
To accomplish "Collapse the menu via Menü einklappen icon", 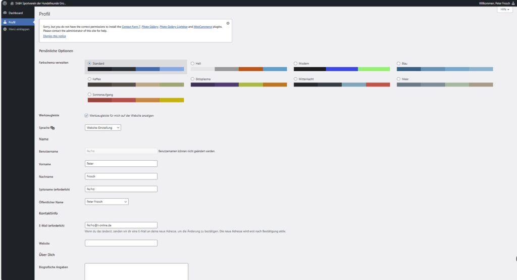I will click(5, 29).
